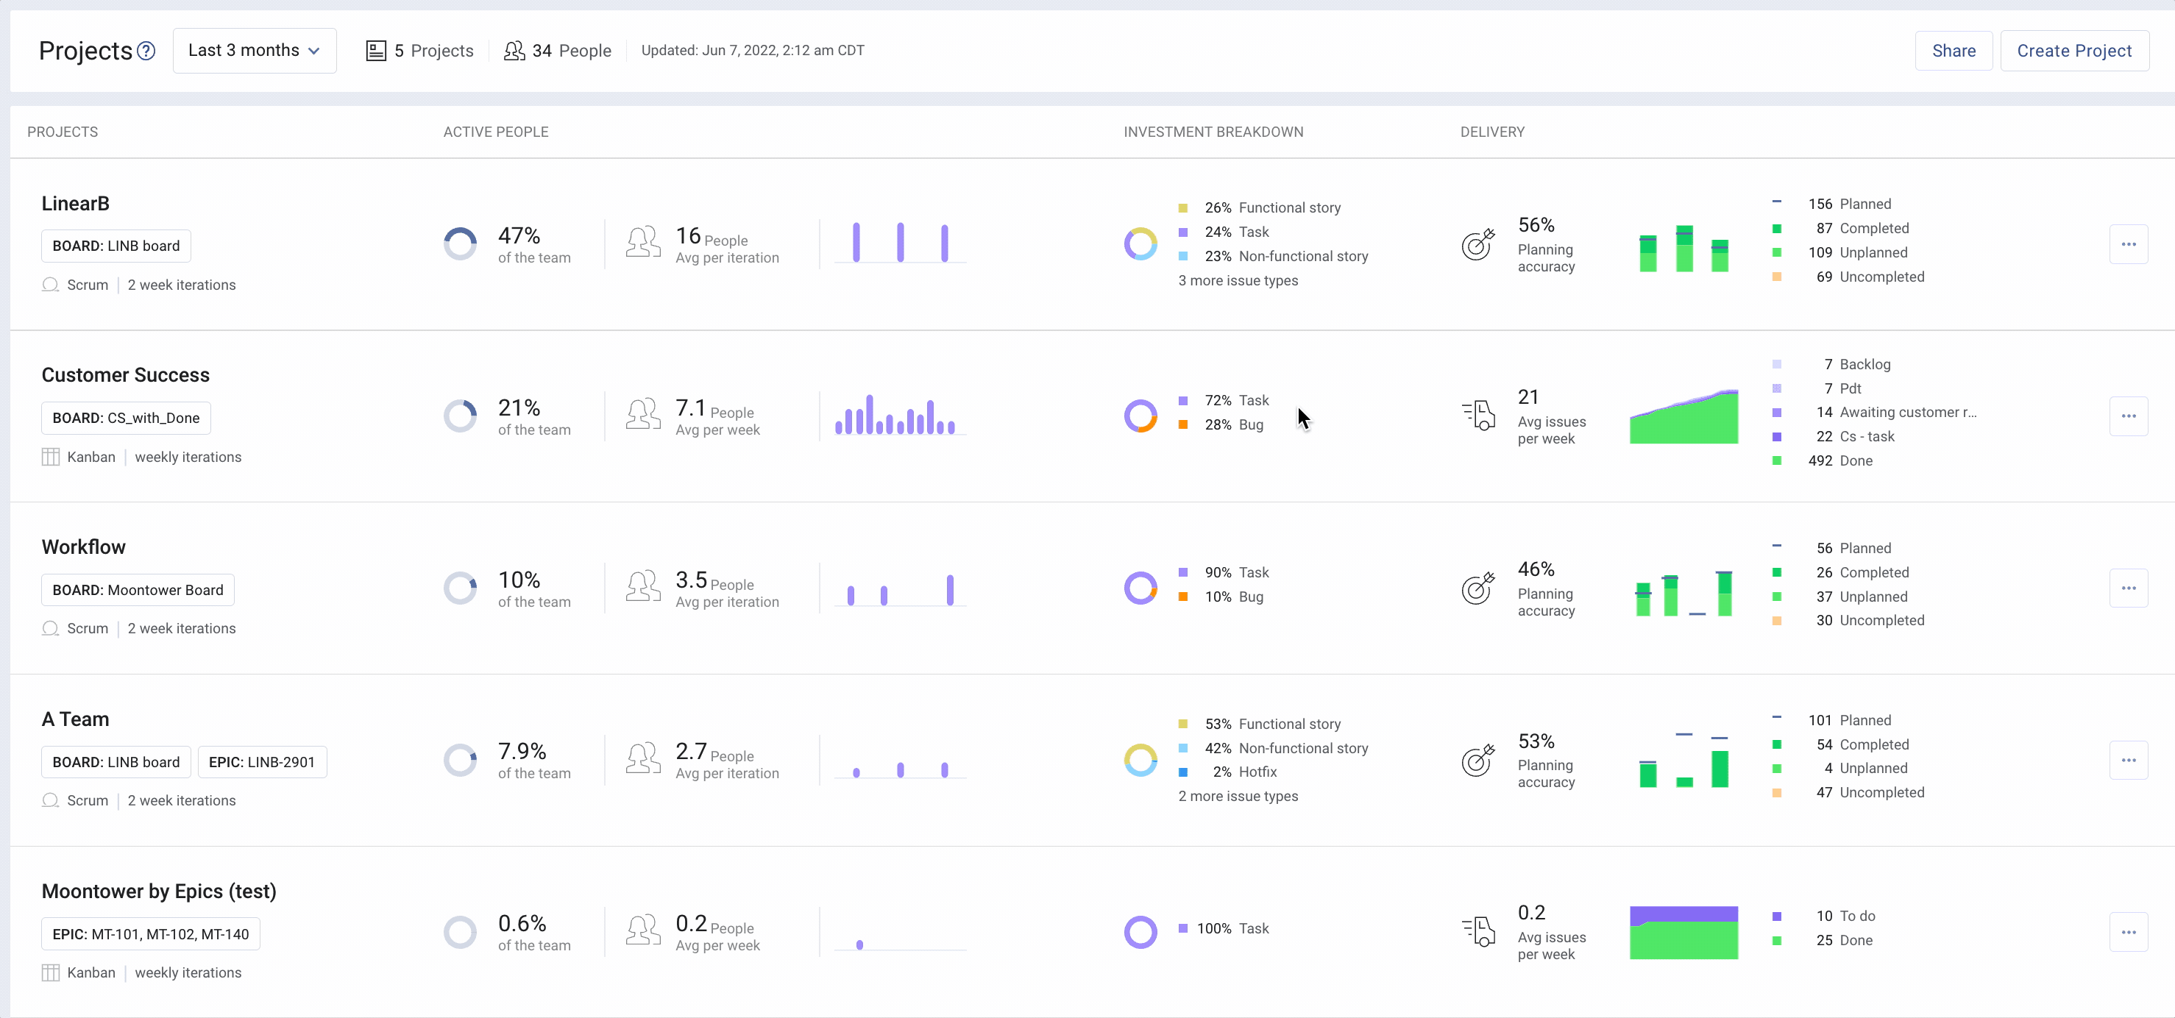
Task: Click the Kanban icon in Customer Success row
Action: point(51,457)
